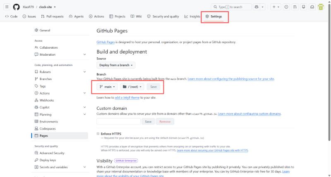Open the Copilot chat icon in header
Screen dimensions: 331x177
(257, 7)
